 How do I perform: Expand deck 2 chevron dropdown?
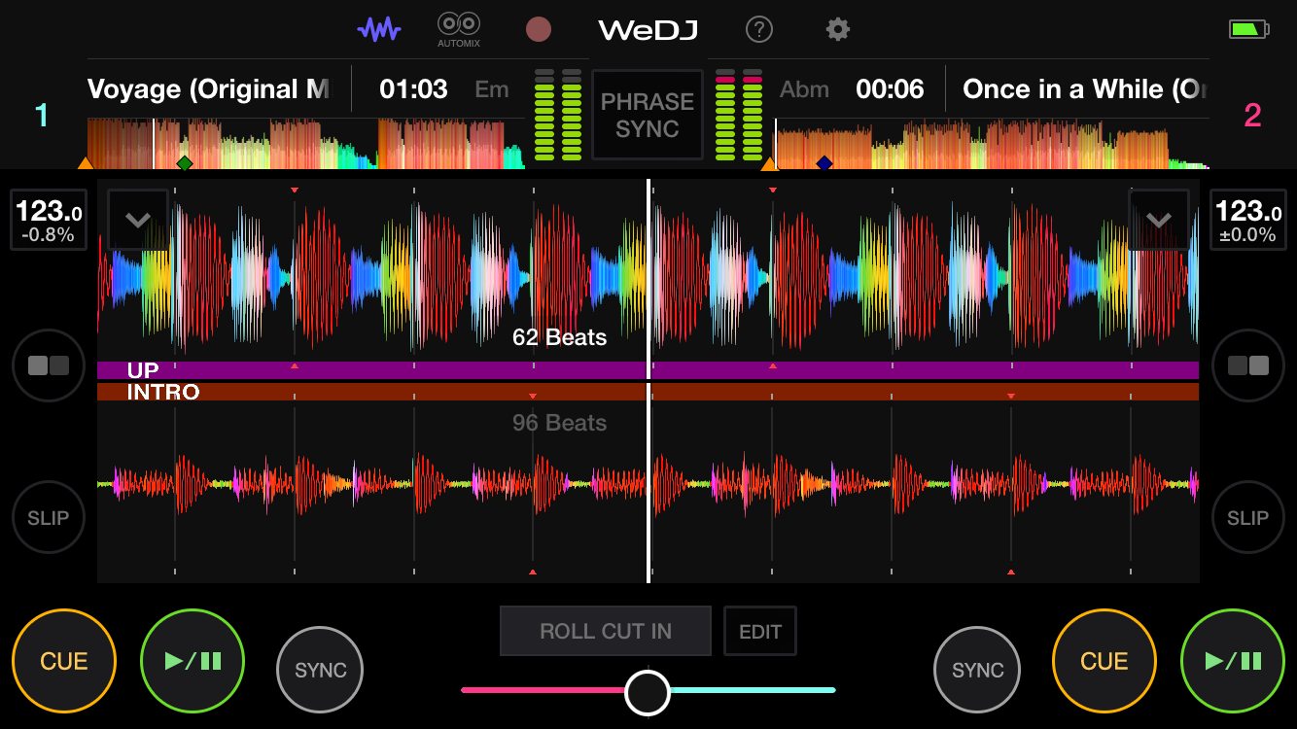pyautogui.click(x=1158, y=220)
